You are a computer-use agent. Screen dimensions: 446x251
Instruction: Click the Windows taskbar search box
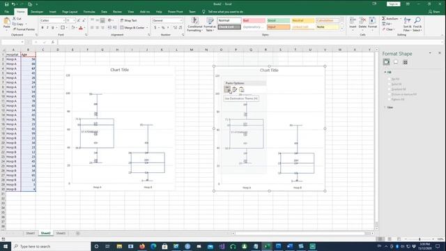[51, 246]
